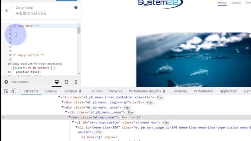Click the three-dots beside the nav element row
Screen dimensions: 251x141
click(4, 117)
